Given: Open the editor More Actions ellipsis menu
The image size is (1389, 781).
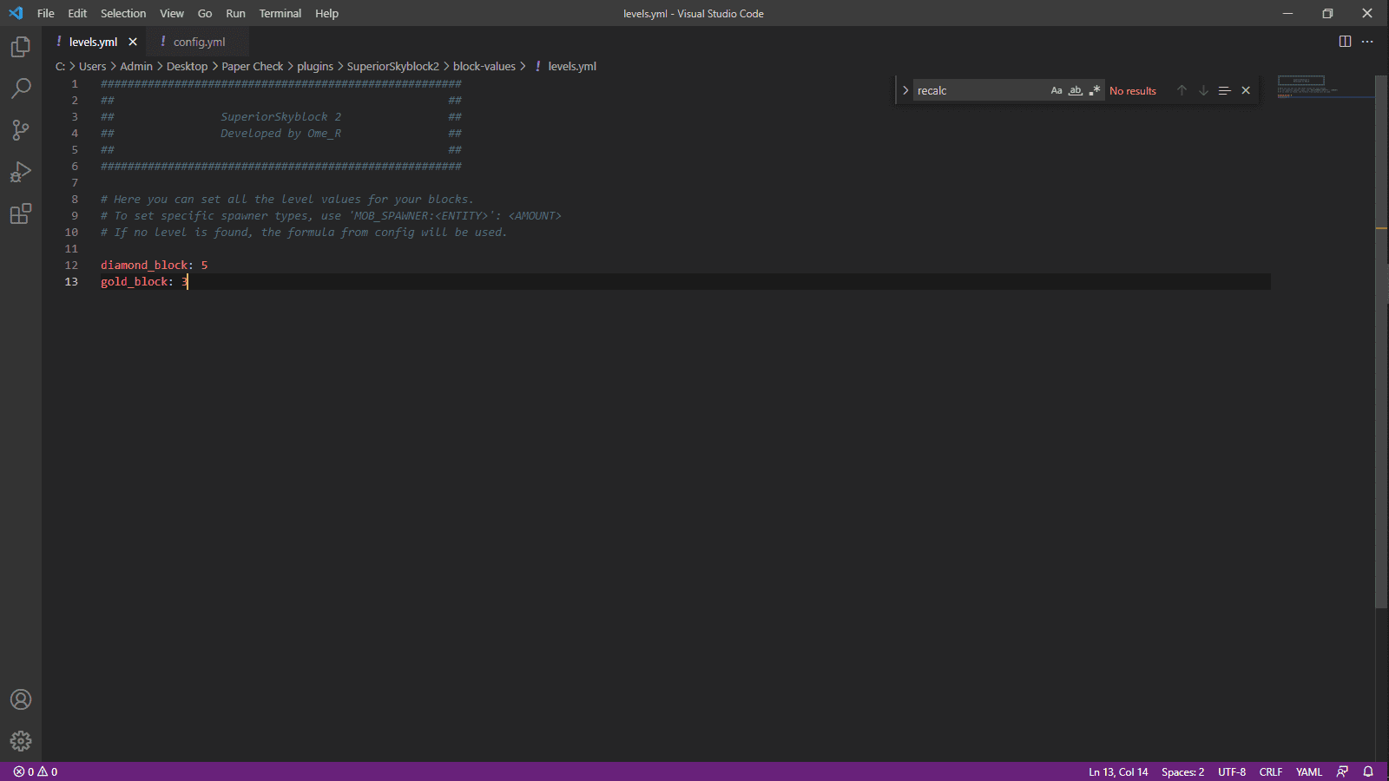Looking at the screenshot, I should pos(1367,42).
